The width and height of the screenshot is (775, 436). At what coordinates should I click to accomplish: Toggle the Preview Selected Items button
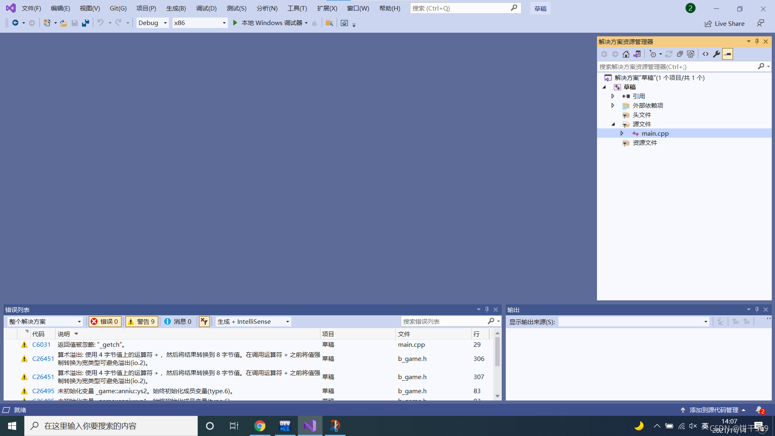pyautogui.click(x=727, y=54)
